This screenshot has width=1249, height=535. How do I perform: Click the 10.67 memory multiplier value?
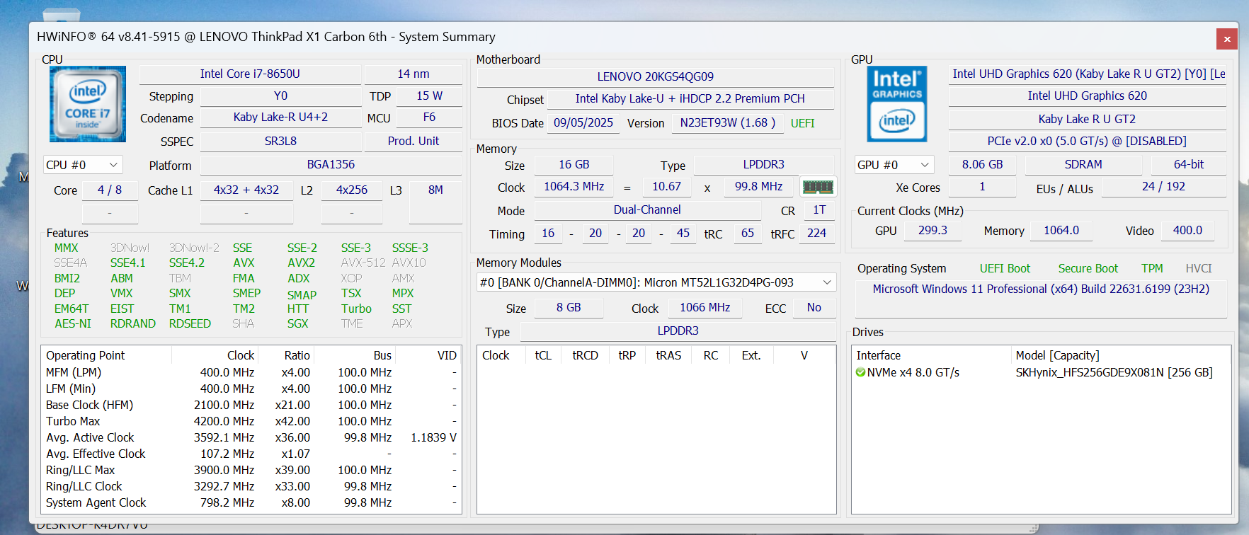point(667,186)
